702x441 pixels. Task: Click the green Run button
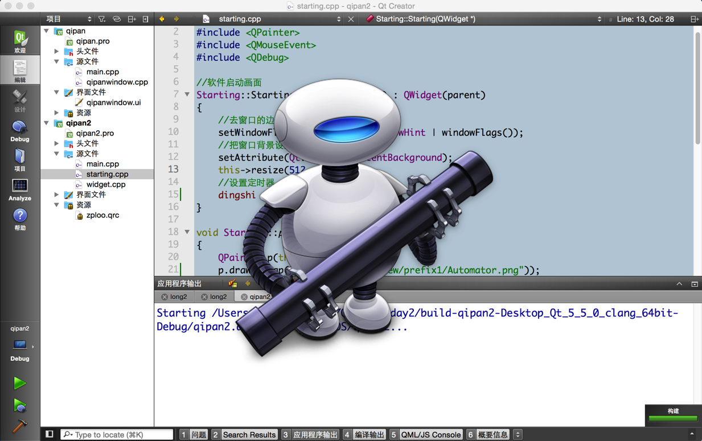click(x=20, y=383)
